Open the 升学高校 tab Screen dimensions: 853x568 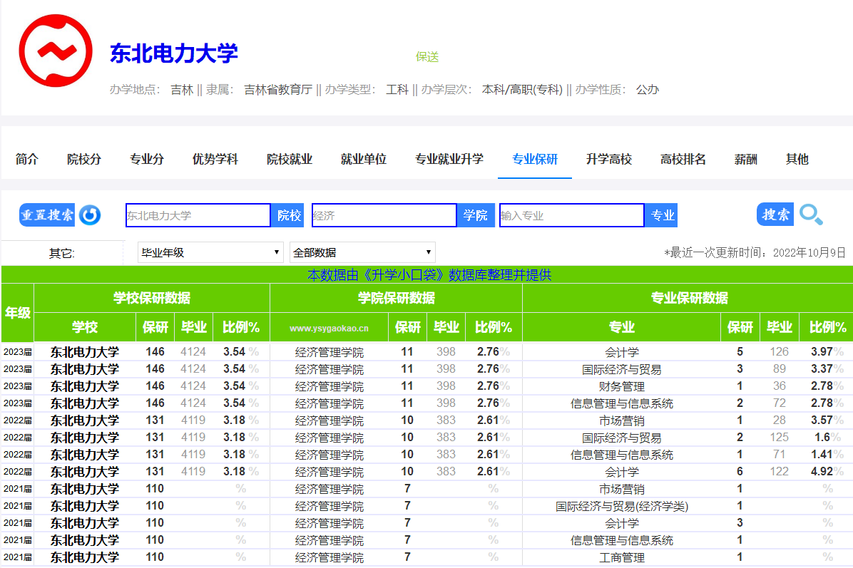[x=609, y=159]
